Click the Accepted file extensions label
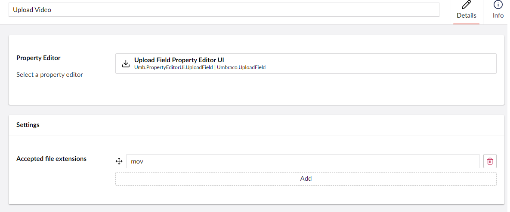 click(x=51, y=159)
